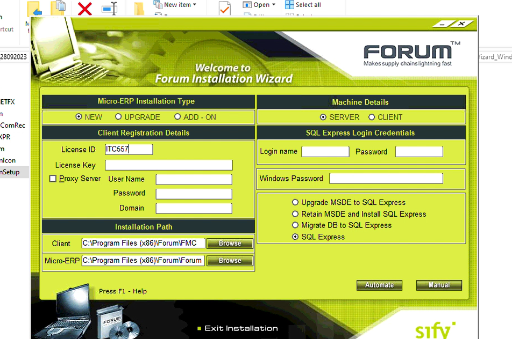512x339 pixels.
Task: Choose Upgrade MSDE to SQL Express option
Action: click(x=295, y=202)
